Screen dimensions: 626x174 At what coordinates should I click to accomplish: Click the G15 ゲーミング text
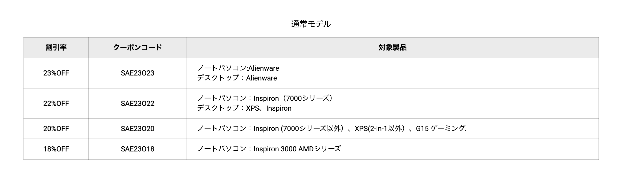440,128
